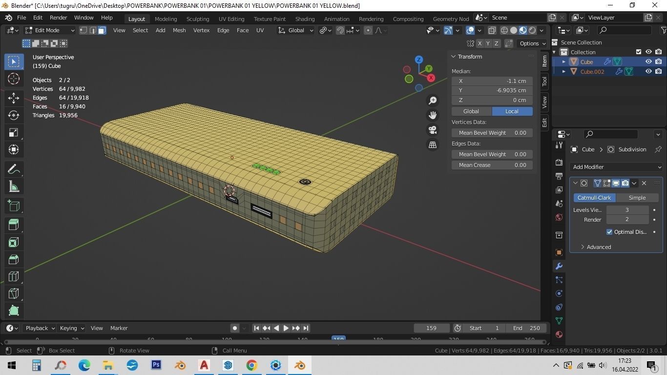667x375 pixels.
Task: Open Global transform orientation dropdown
Action: pyautogui.click(x=296, y=30)
